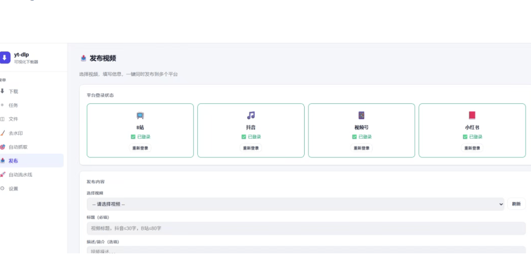
Task: Open the 下载 menu item
Action: click(32, 91)
